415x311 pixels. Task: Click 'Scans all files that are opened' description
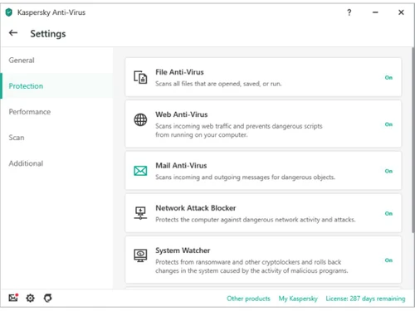(x=218, y=84)
